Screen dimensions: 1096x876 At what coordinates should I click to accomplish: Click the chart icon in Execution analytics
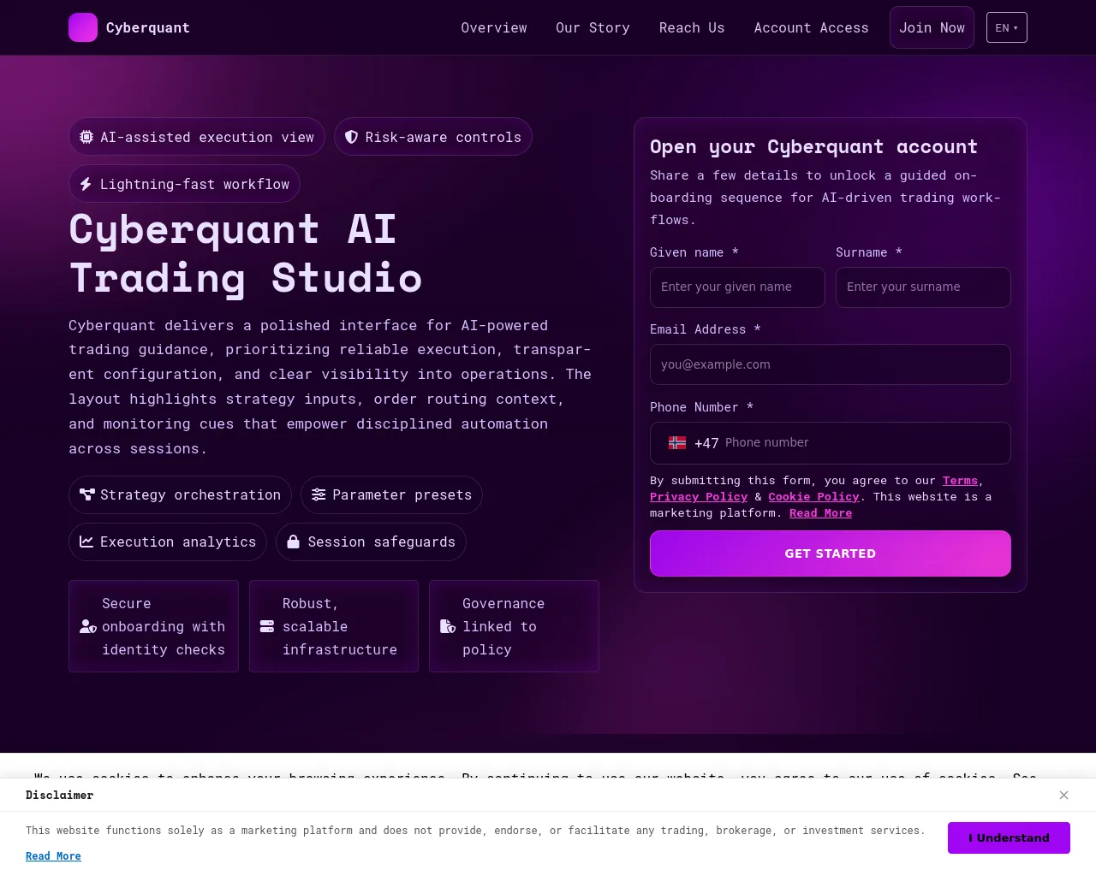click(x=86, y=542)
